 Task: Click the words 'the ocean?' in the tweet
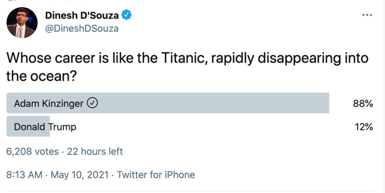click(x=42, y=76)
